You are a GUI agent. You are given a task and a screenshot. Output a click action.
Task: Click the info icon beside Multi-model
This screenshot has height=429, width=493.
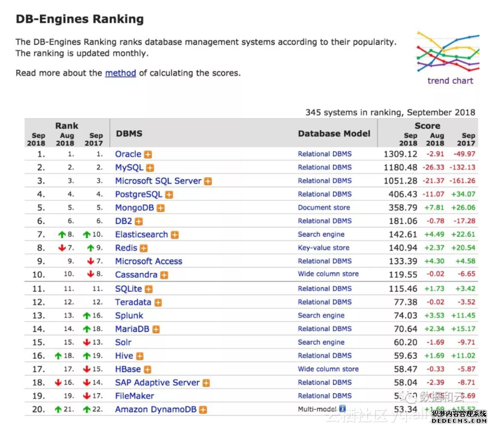(341, 409)
